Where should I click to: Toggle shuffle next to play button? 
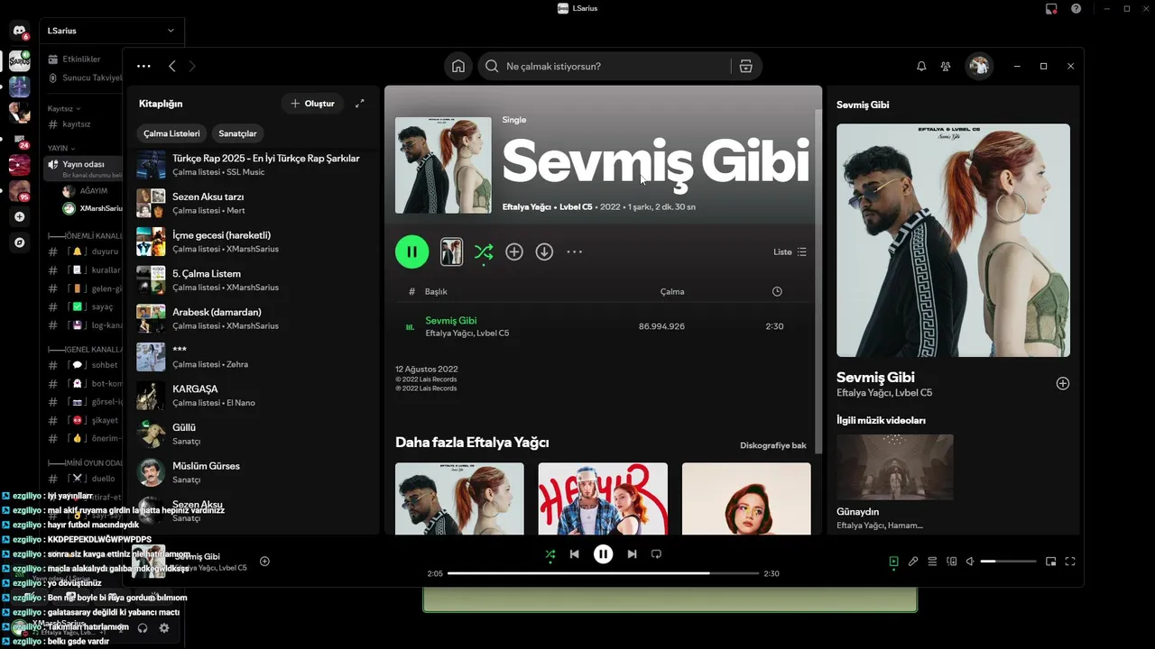pos(484,252)
